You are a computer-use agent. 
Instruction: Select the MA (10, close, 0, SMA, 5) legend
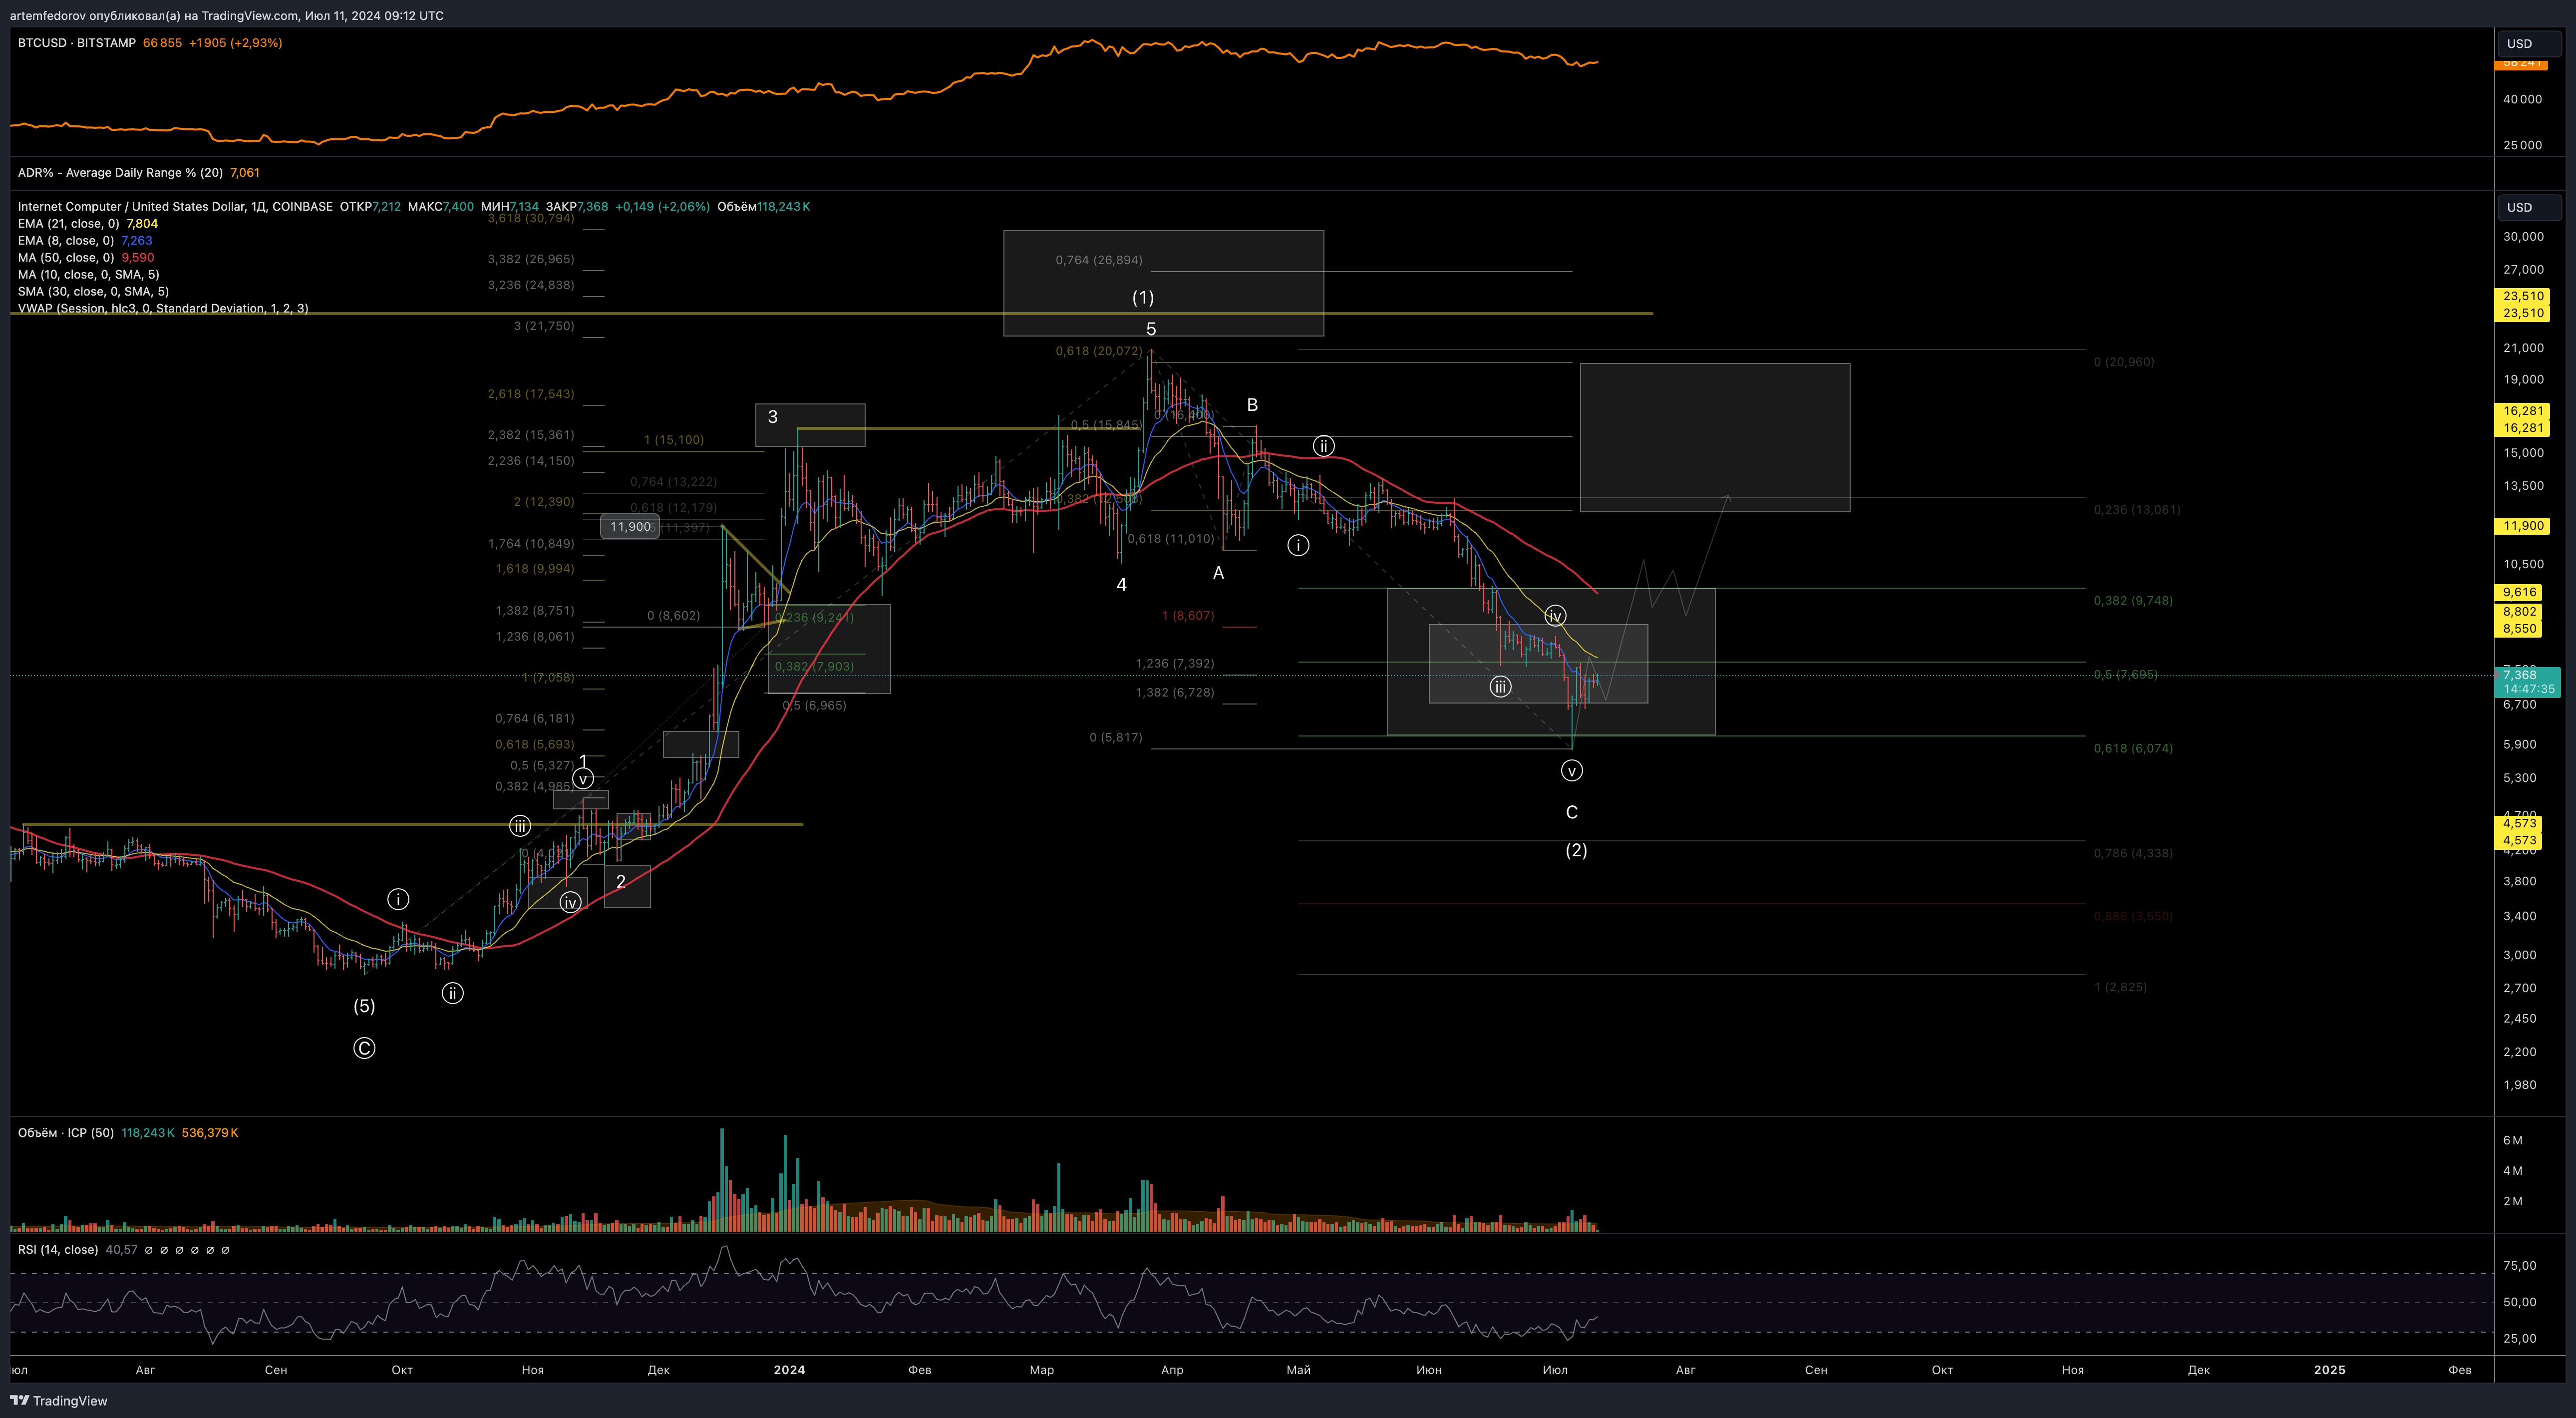coord(88,274)
